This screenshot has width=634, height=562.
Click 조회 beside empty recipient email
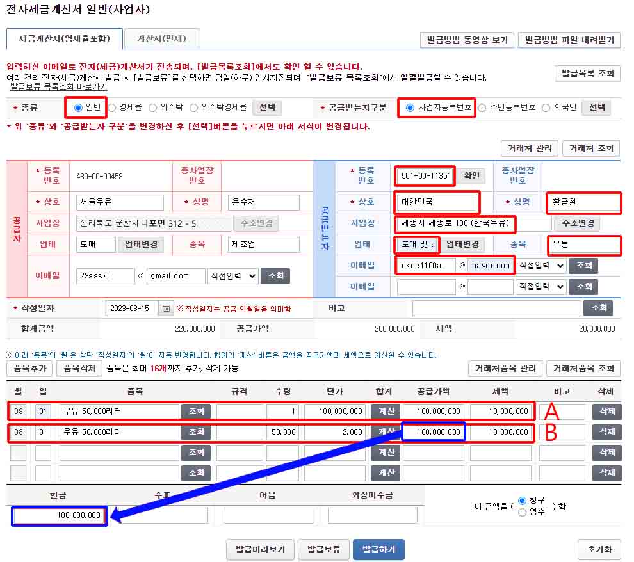point(583,287)
